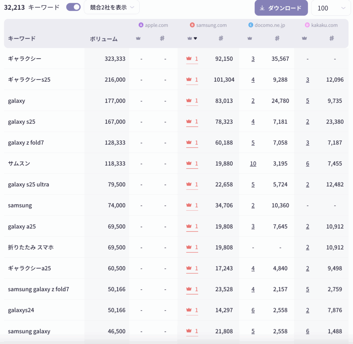
Task: Click the ダウンロード button
Action: tap(281, 8)
